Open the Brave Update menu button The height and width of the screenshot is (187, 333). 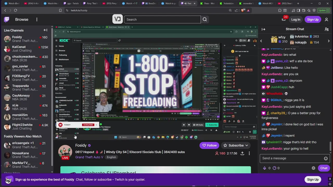tap(323, 10)
